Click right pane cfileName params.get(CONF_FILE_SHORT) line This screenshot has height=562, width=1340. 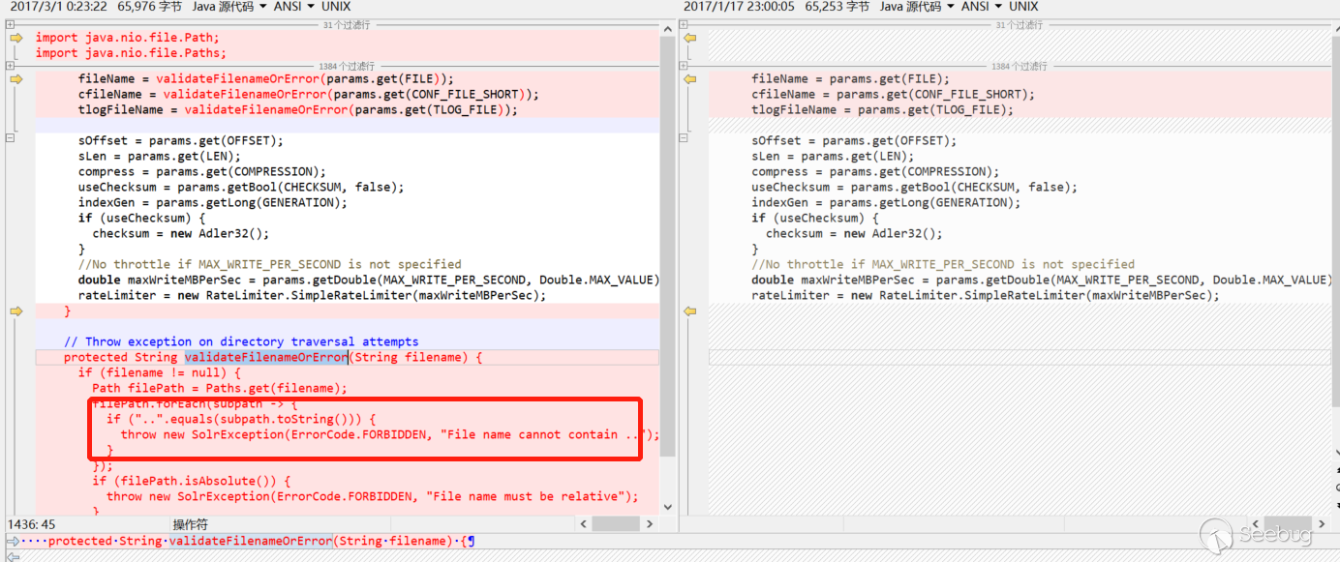click(894, 94)
